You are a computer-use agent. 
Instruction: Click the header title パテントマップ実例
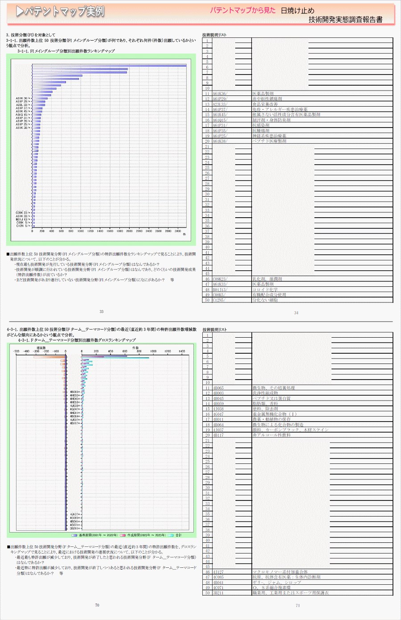coord(65,12)
